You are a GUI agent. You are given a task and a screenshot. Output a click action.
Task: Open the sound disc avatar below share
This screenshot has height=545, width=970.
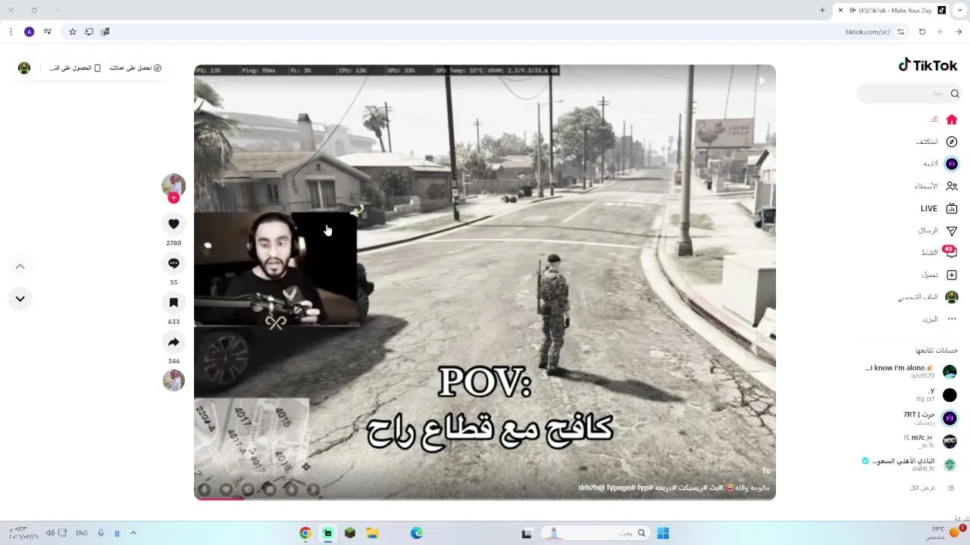(174, 380)
